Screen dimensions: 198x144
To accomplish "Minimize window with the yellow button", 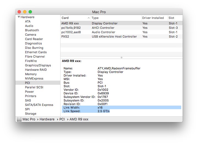I will pyautogui.click(x=25, y=12).
